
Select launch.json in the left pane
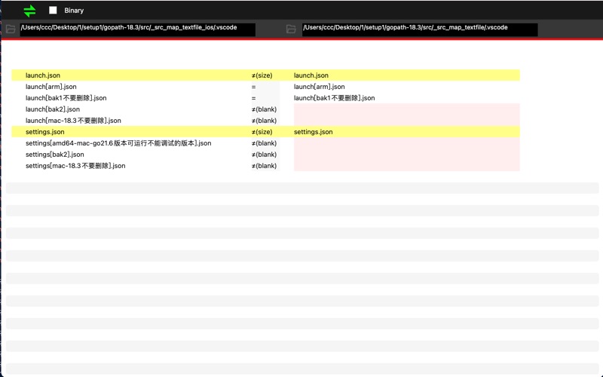tap(43, 75)
